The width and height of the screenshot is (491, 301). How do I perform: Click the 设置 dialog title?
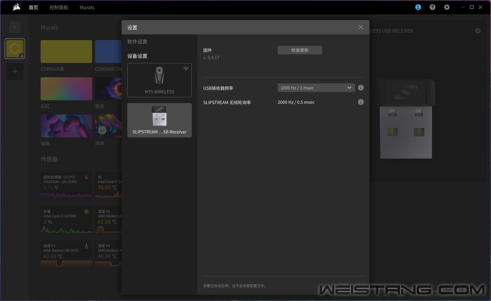[x=132, y=27]
